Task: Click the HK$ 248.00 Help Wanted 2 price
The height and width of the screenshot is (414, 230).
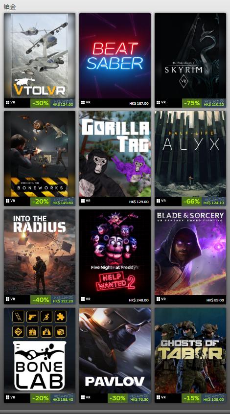Action: pos(139,300)
